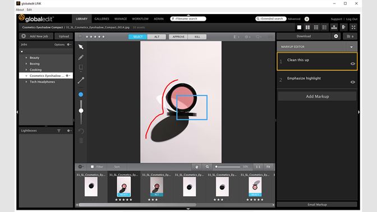The height and width of the screenshot is (212, 377).
Task: Open the folder counter button
Action: pos(350,36)
